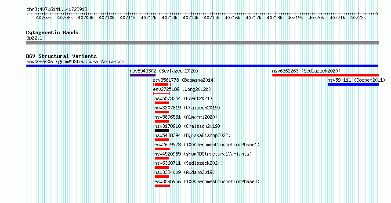Open nsv3384009 (Audano2019) label
Viewport: 391px width, 203px height.
[185, 172]
